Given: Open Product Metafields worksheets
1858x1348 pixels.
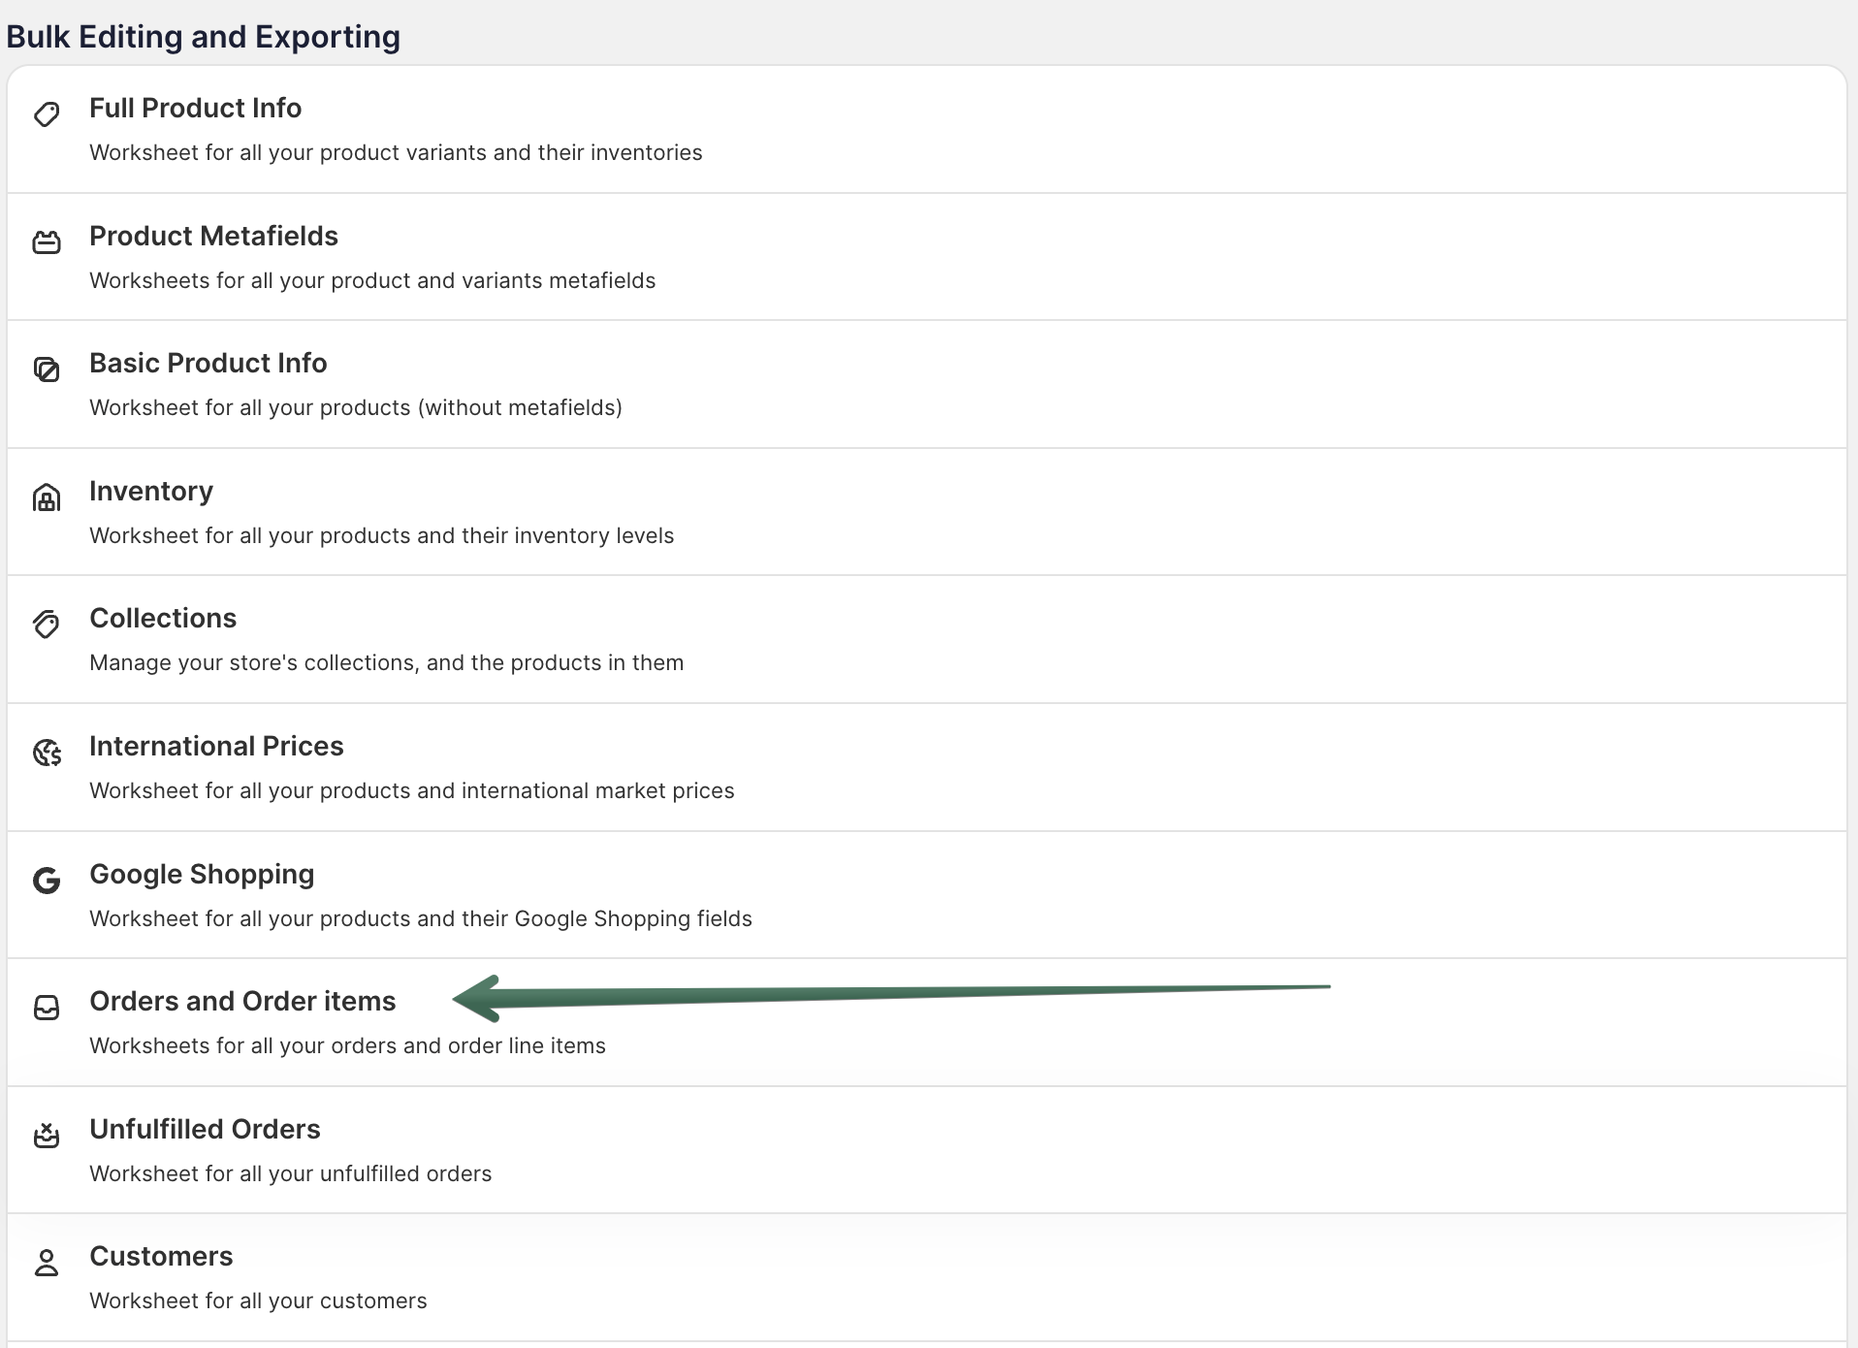Looking at the screenshot, I should click(x=213, y=236).
